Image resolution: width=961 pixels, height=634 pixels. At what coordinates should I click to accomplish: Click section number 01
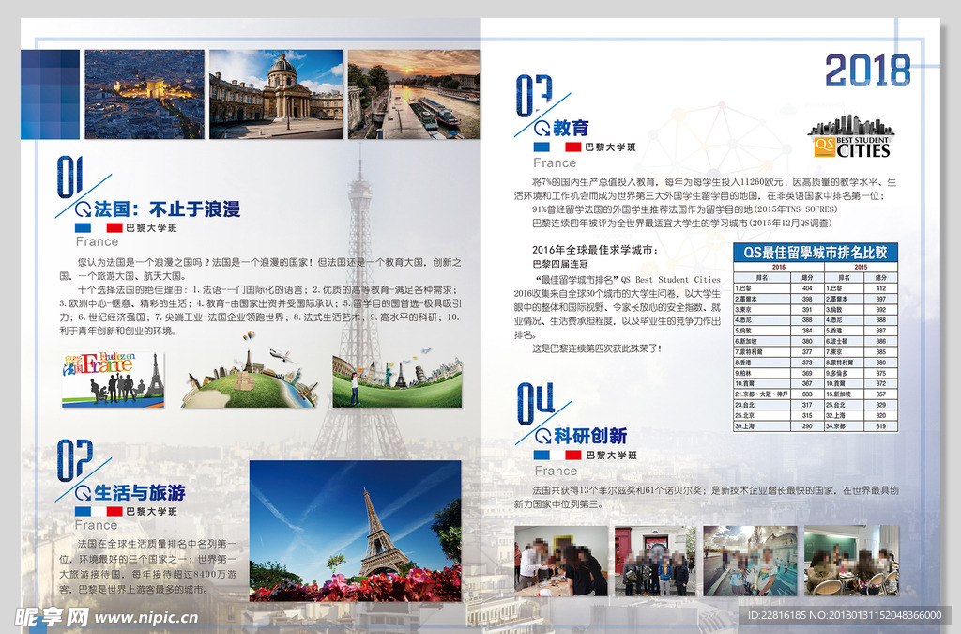69,178
